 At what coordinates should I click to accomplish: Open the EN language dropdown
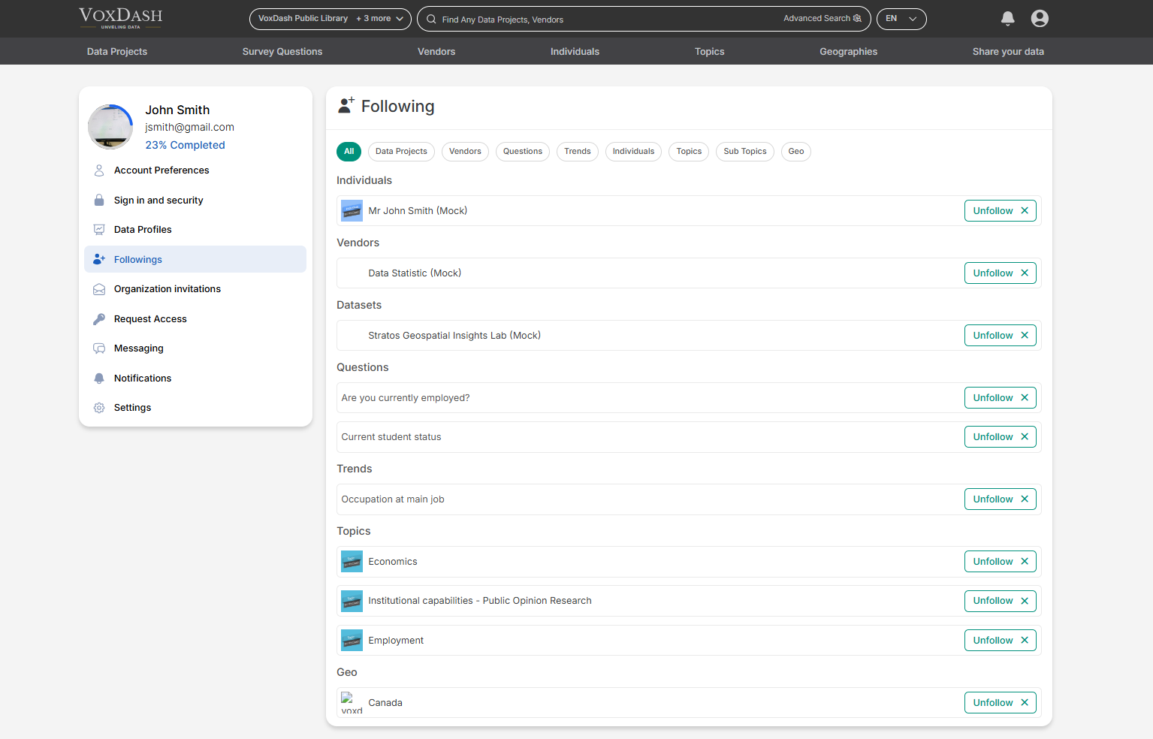(901, 19)
